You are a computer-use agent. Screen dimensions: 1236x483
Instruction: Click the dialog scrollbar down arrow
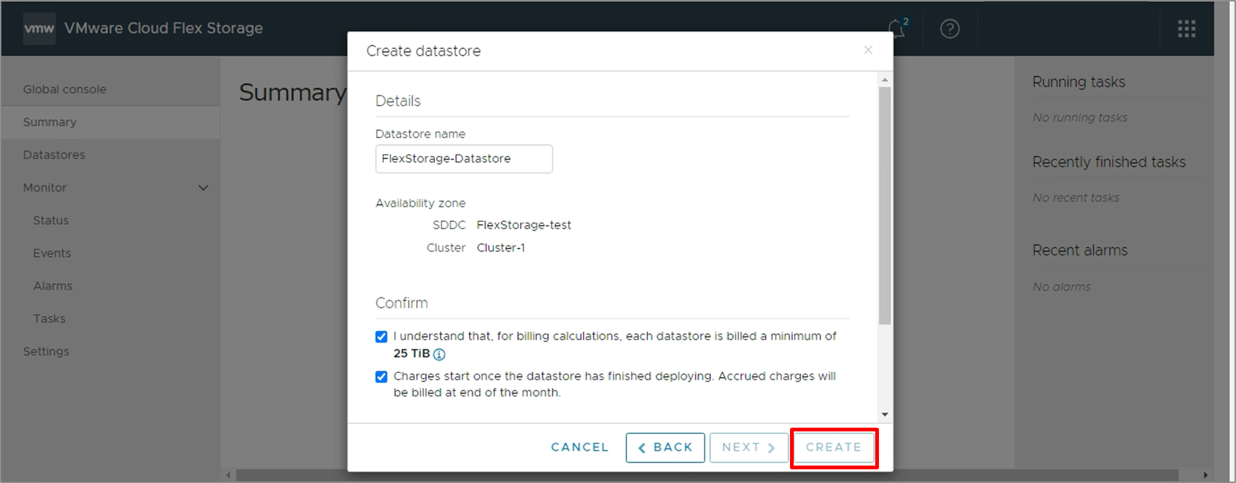point(885,415)
